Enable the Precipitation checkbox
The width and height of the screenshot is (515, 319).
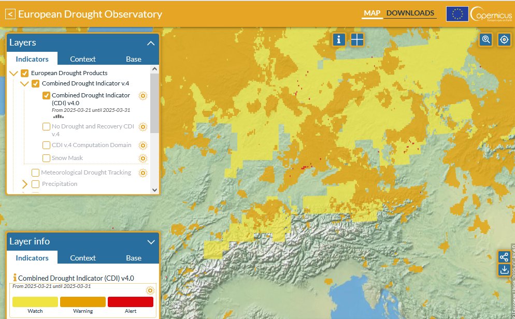point(35,184)
